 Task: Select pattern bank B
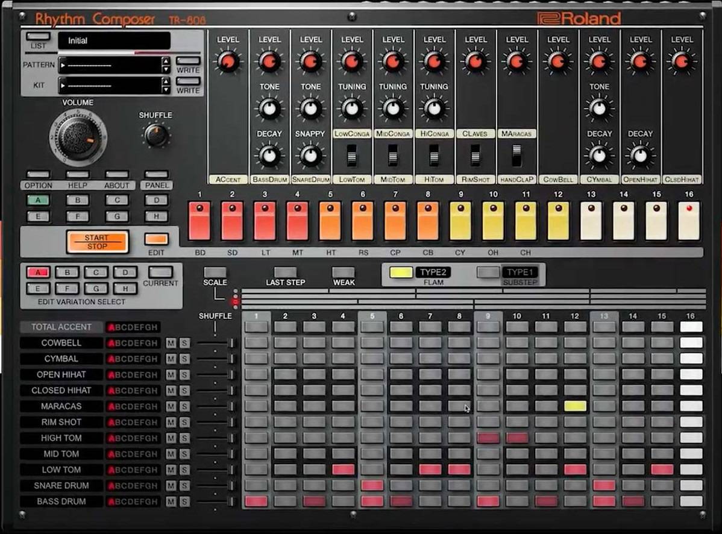[78, 200]
